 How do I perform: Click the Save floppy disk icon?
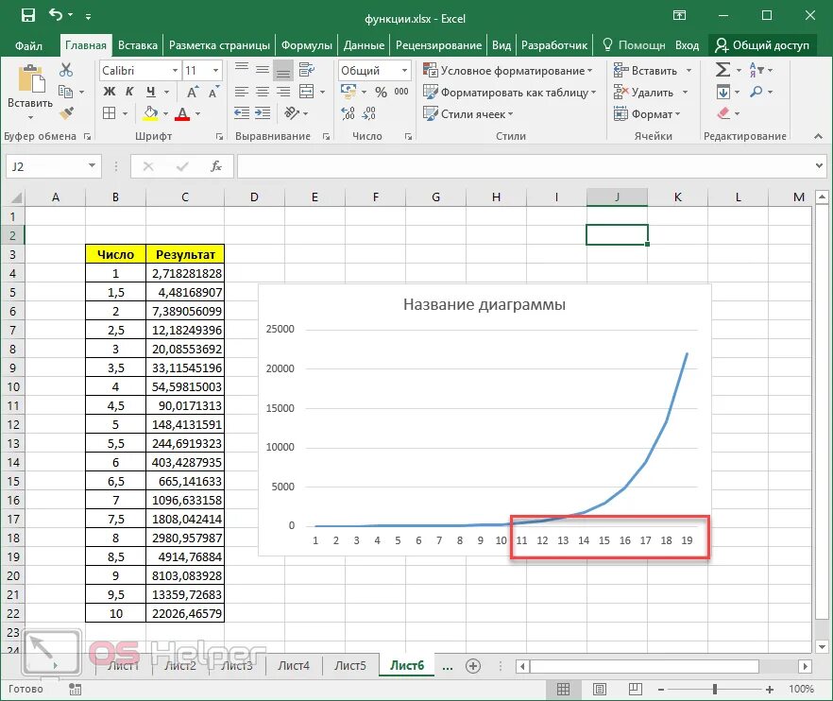tap(27, 15)
